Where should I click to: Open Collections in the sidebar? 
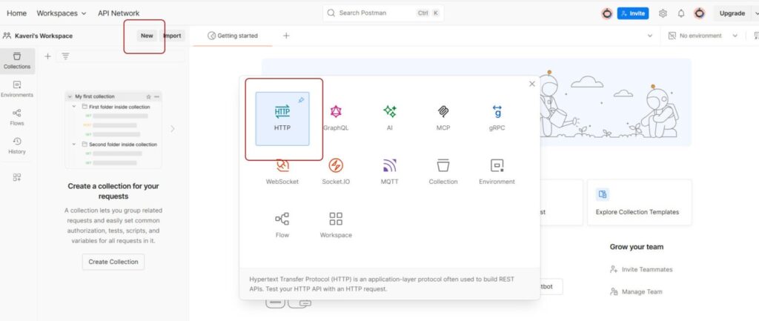18,61
